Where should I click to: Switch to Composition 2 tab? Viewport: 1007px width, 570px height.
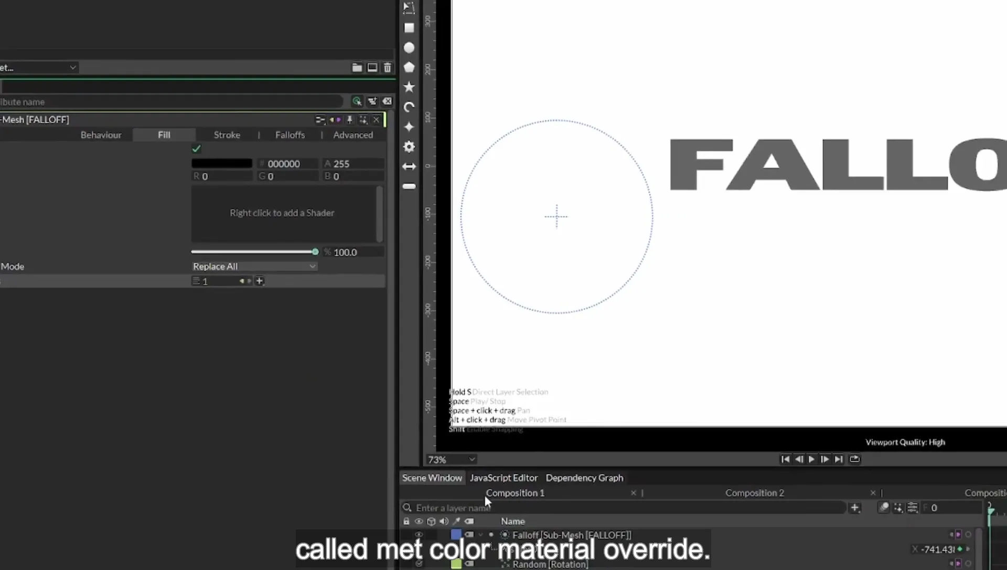(754, 493)
